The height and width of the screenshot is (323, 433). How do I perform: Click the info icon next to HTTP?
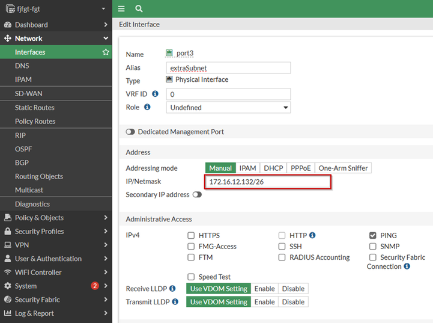click(312, 236)
